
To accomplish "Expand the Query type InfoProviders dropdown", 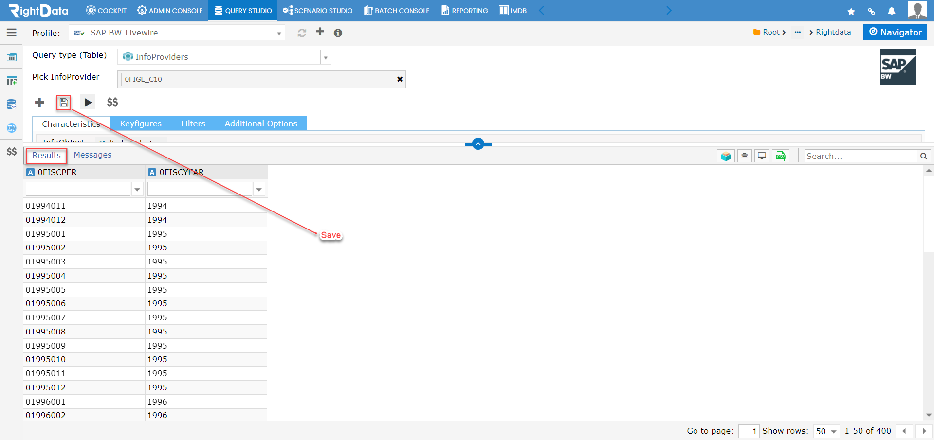I will 325,56.
